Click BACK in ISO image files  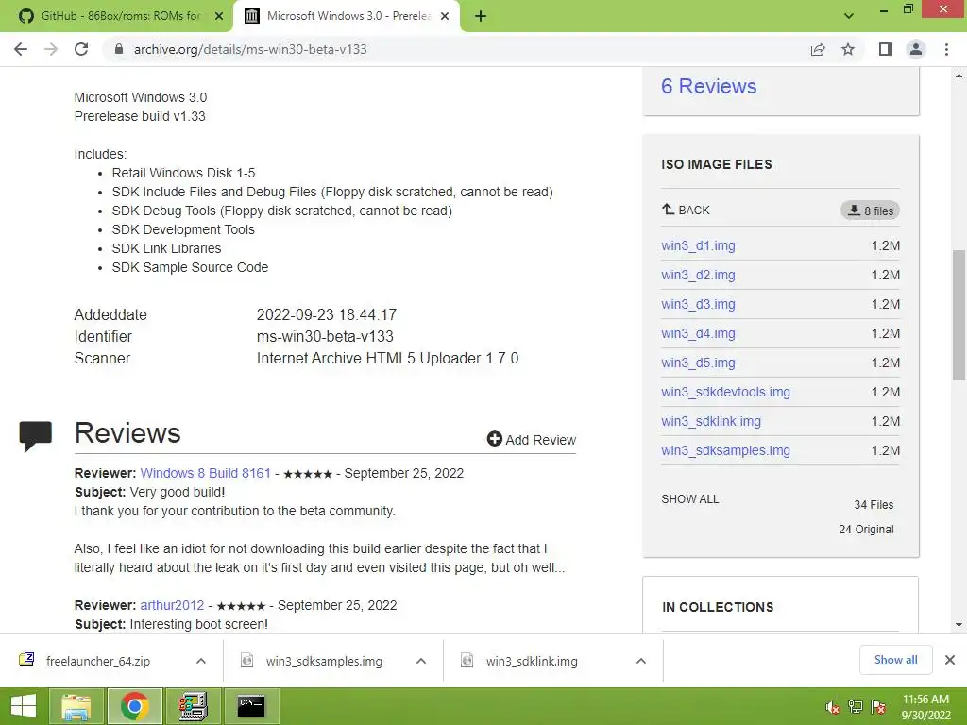[686, 211]
